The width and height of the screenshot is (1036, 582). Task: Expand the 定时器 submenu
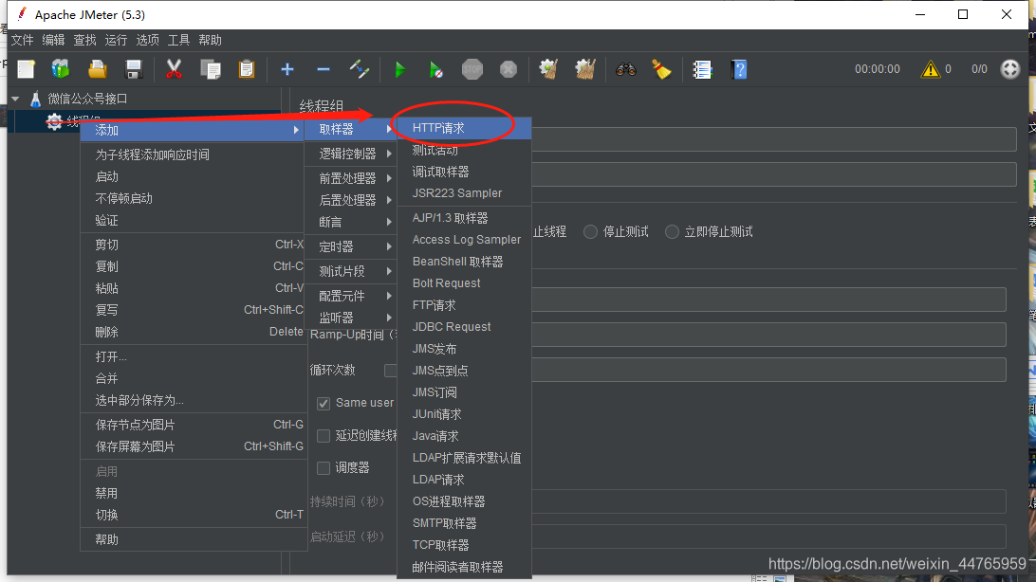351,246
